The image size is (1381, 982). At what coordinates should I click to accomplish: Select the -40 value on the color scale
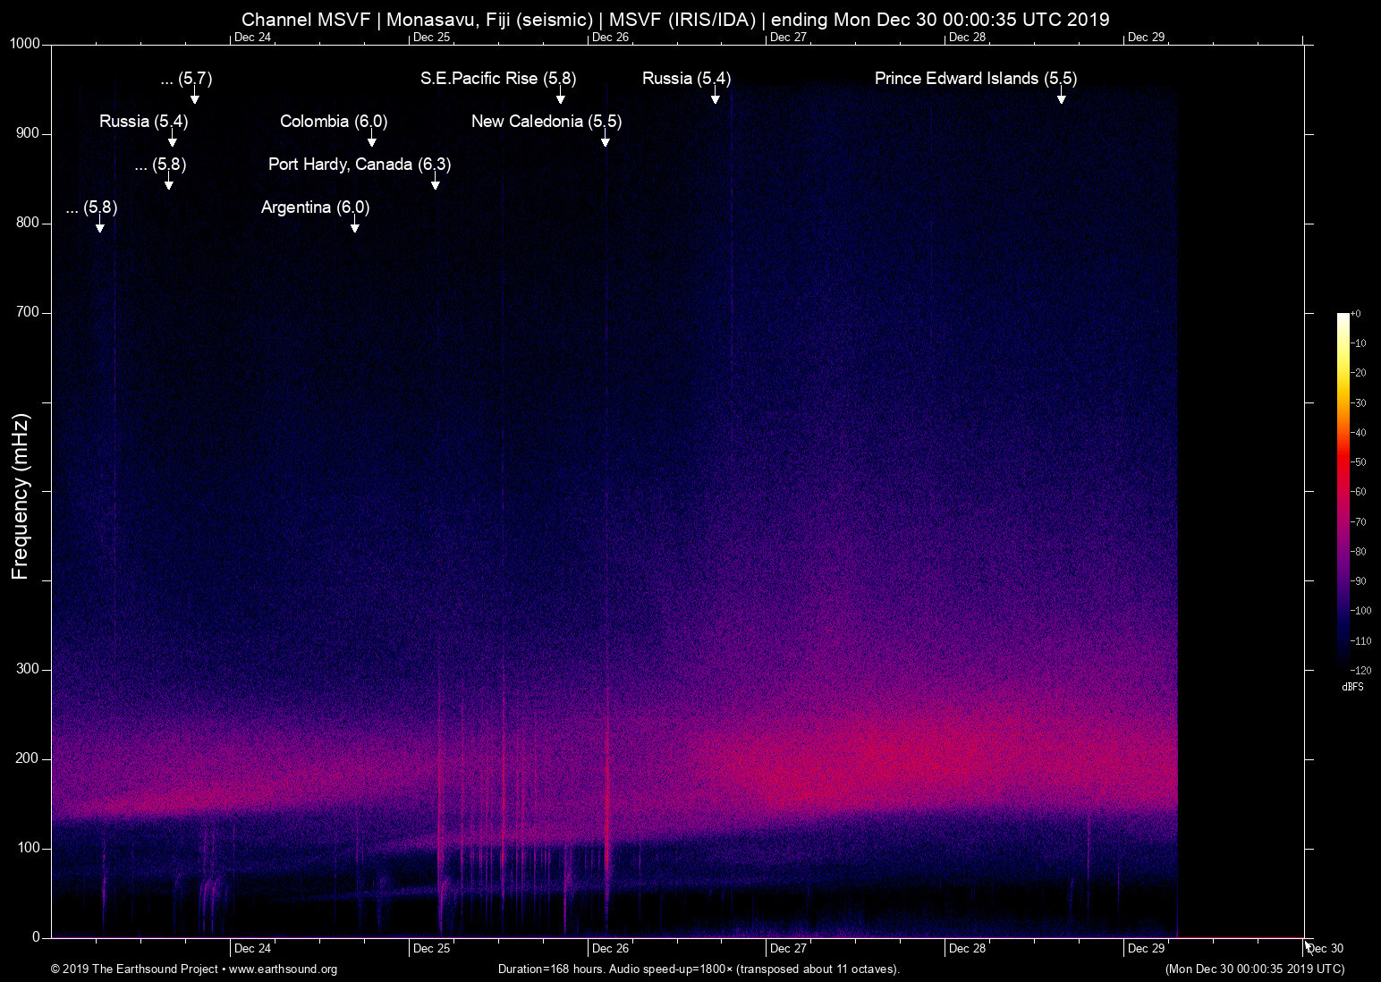[1359, 433]
